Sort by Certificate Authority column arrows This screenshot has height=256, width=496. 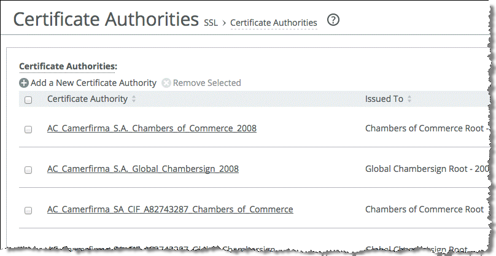coord(134,99)
